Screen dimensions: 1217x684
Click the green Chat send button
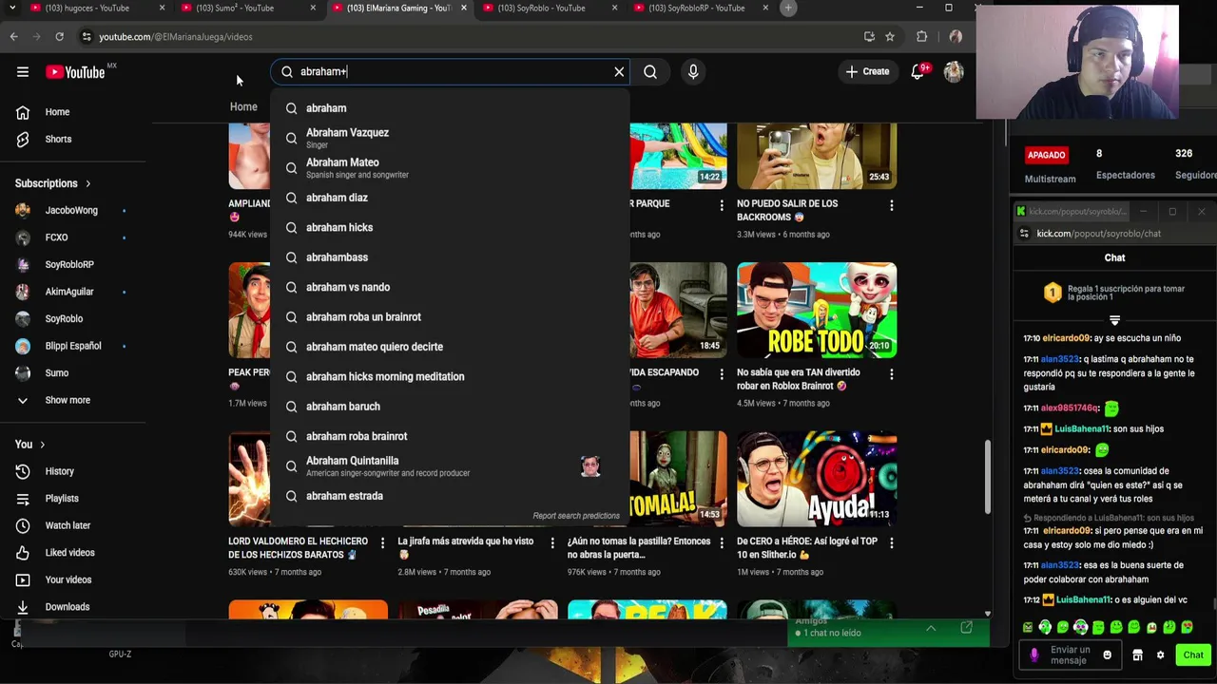pyautogui.click(x=1193, y=655)
